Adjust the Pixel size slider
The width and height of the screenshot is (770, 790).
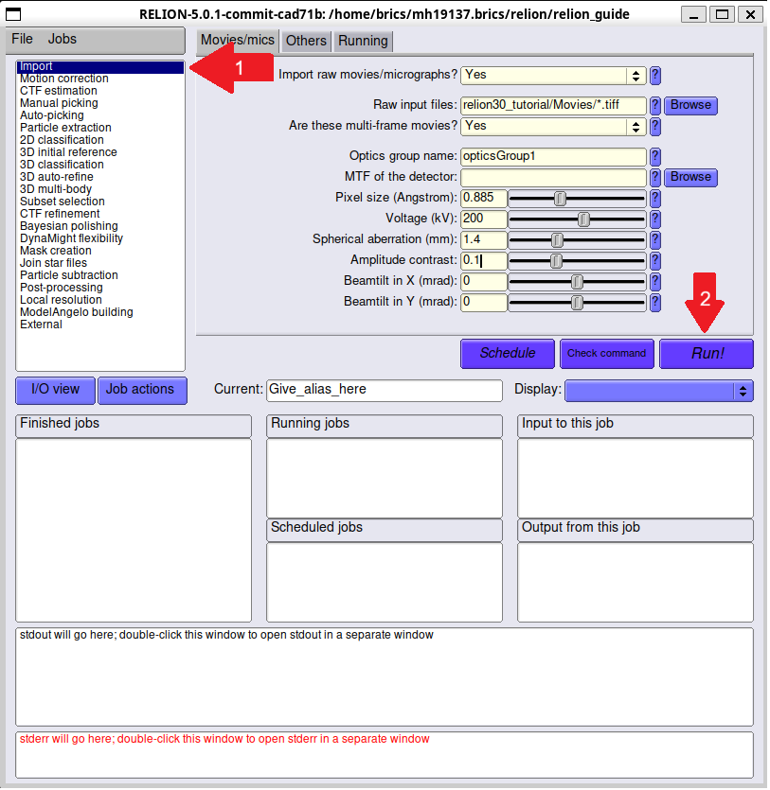577,199
